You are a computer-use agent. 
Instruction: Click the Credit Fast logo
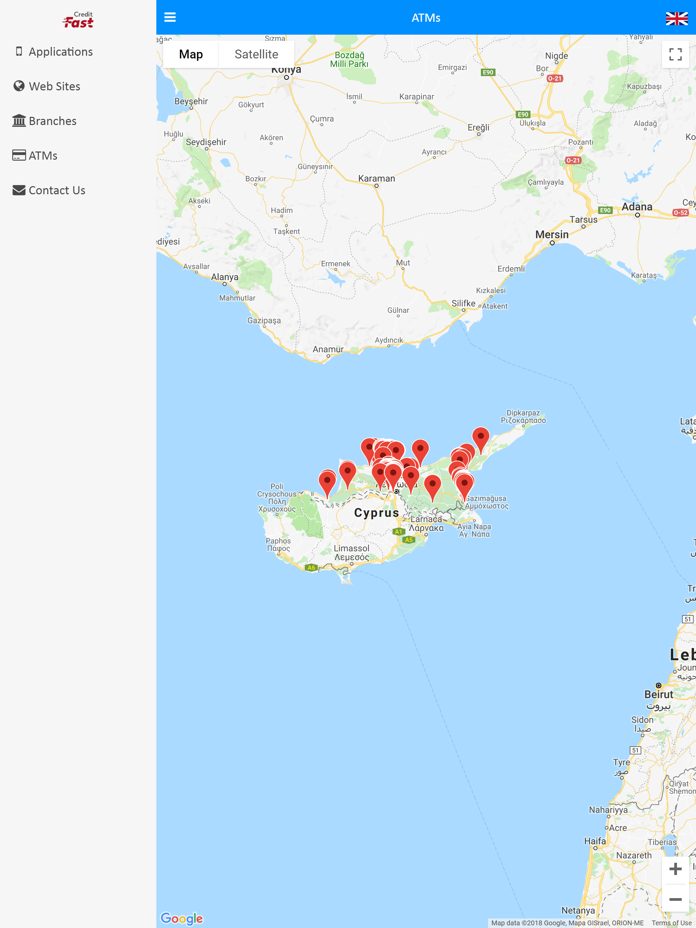[78, 20]
